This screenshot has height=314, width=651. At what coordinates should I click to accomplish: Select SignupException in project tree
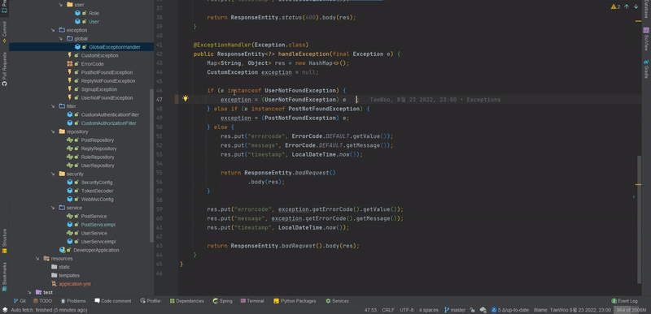pyautogui.click(x=98, y=89)
